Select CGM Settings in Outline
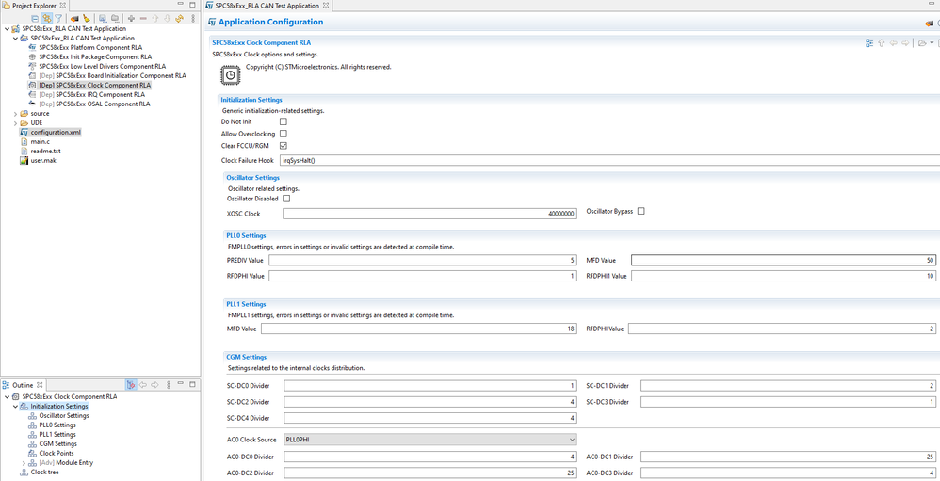 (57, 444)
